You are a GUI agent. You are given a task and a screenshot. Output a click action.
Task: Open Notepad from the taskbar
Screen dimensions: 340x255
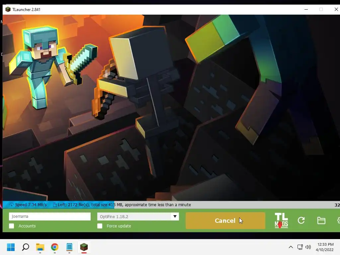[69, 247]
